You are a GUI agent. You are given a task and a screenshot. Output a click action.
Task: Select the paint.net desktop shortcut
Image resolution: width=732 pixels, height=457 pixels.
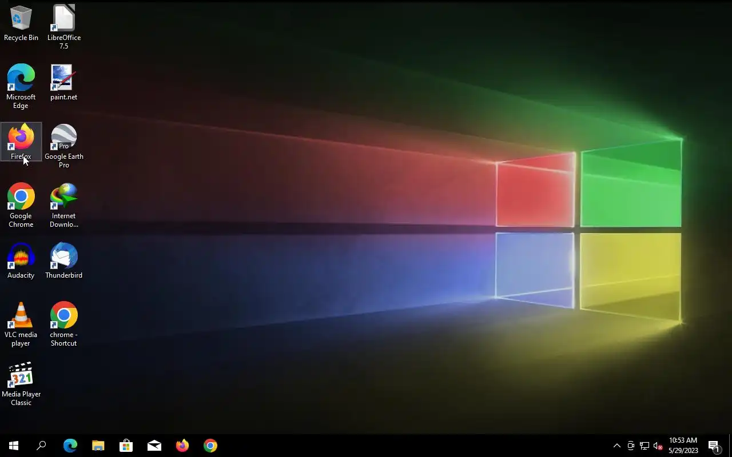coord(63,82)
